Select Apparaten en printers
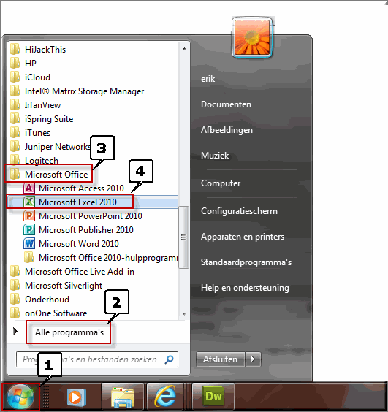 (x=243, y=237)
